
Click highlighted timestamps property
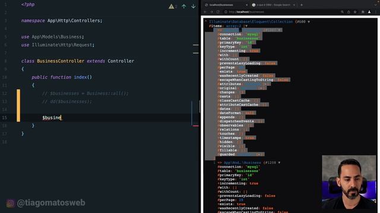tap(236, 138)
